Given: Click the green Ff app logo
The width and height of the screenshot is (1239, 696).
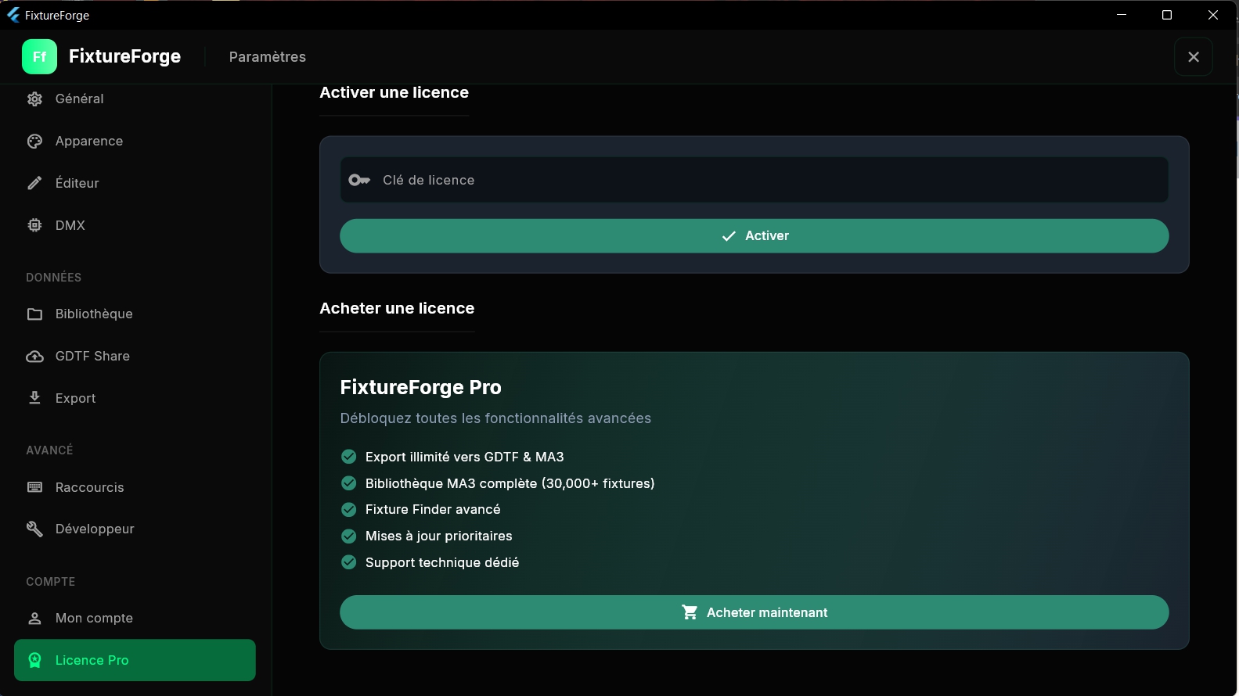Looking at the screenshot, I should click(x=39, y=56).
